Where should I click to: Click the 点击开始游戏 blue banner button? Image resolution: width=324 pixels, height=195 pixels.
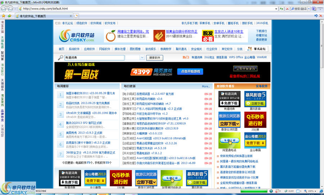(x=190, y=71)
